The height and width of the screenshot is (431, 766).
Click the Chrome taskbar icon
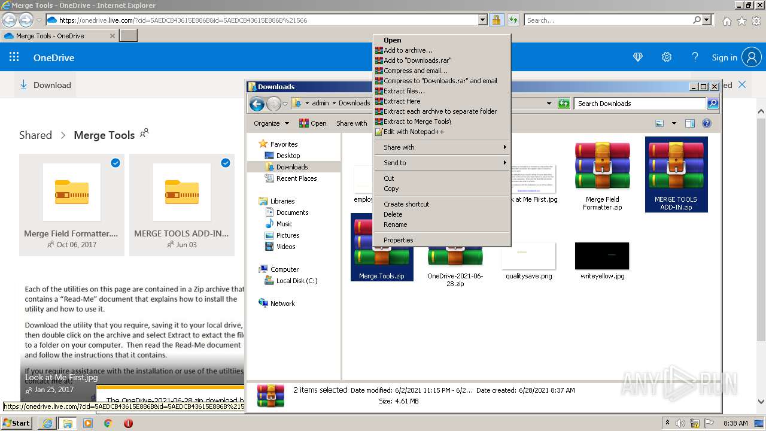point(108,423)
